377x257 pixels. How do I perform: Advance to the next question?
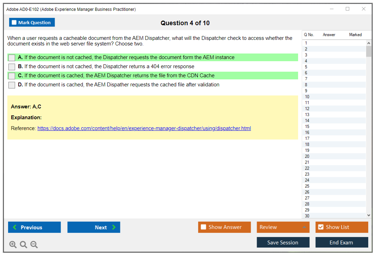coord(94,227)
